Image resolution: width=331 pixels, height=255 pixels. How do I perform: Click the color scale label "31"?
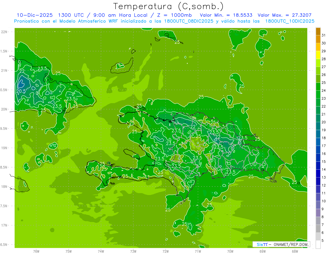point(324,35)
